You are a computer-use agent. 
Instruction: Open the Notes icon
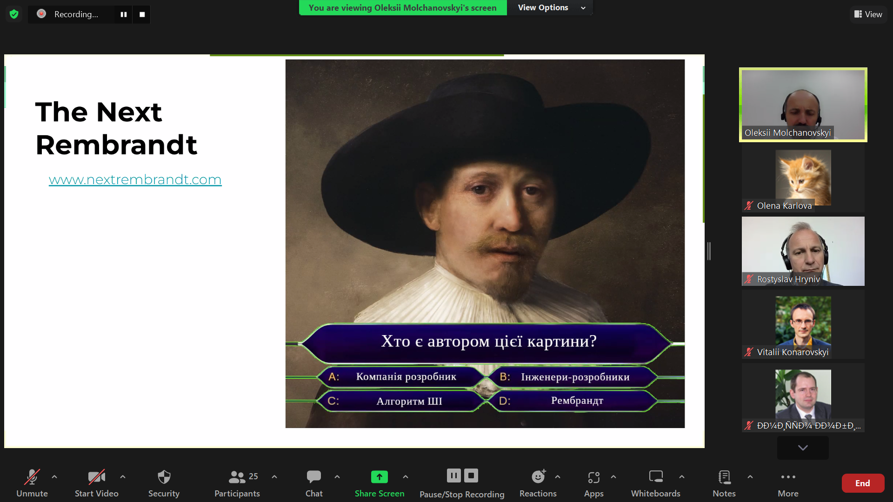click(x=724, y=477)
